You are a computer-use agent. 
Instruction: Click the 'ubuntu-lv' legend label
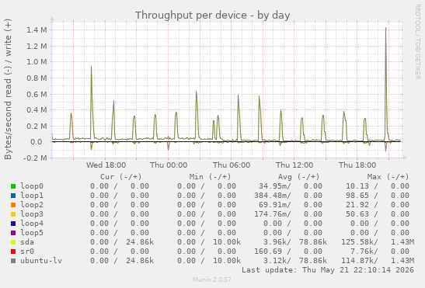(x=41, y=261)
